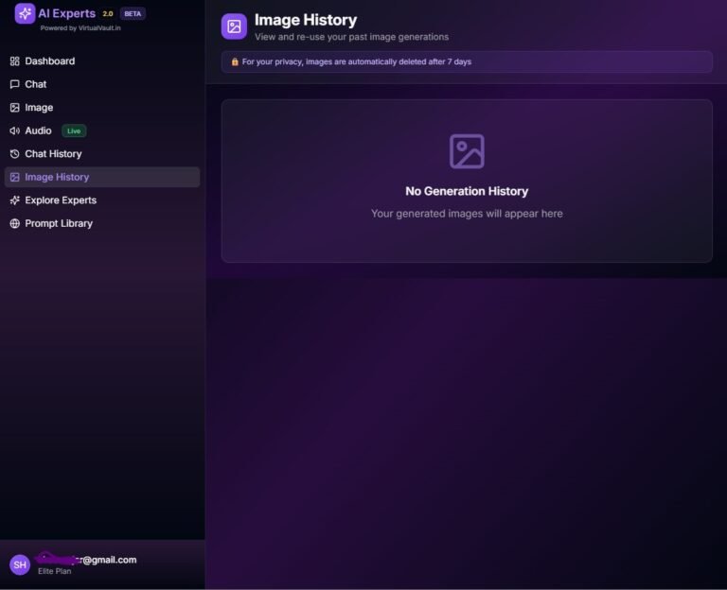The width and height of the screenshot is (727, 590).
Task: Click the privacy lock icon
Action: [235, 61]
